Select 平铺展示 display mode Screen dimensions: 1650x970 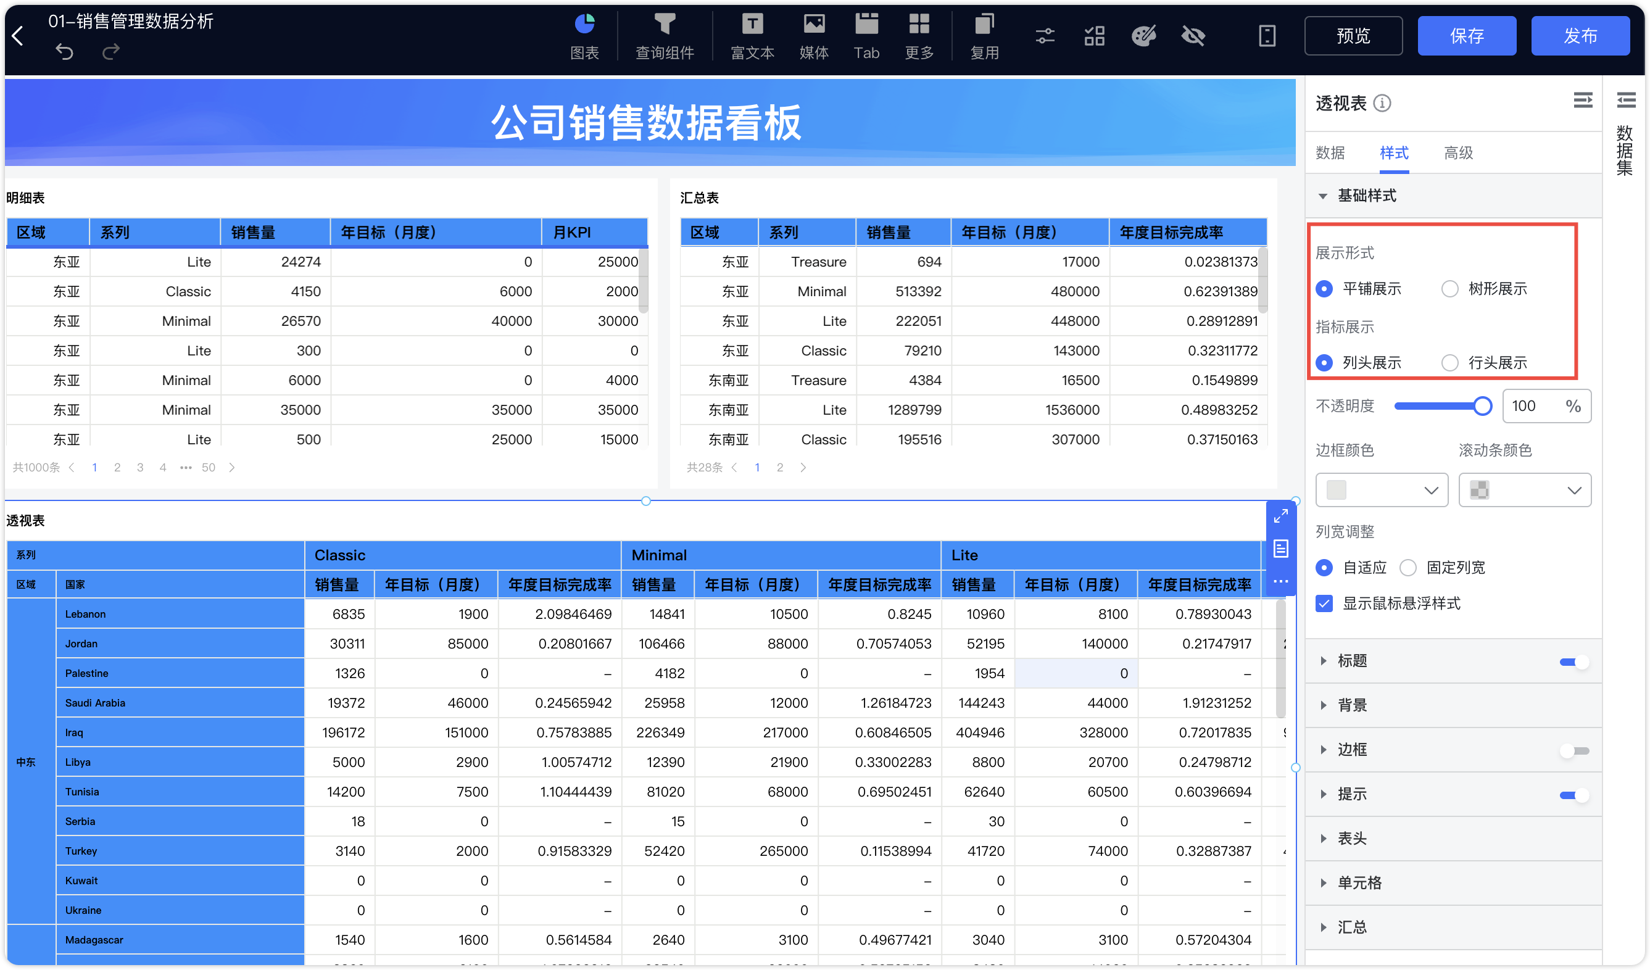pos(1324,289)
